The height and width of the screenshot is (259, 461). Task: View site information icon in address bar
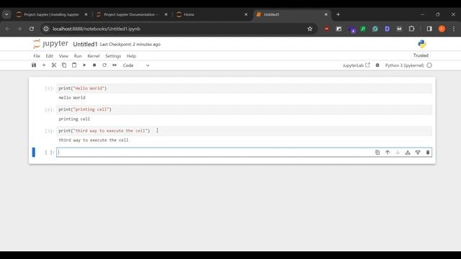click(46, 29)
